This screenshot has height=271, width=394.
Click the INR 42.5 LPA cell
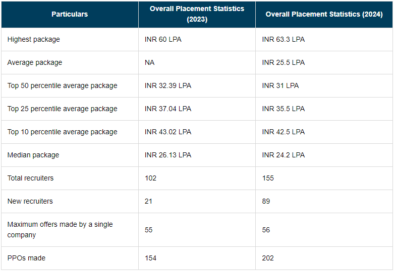coord(283,132)
